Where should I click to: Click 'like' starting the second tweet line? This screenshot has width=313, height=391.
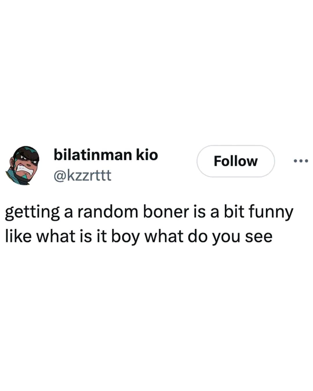18,237
